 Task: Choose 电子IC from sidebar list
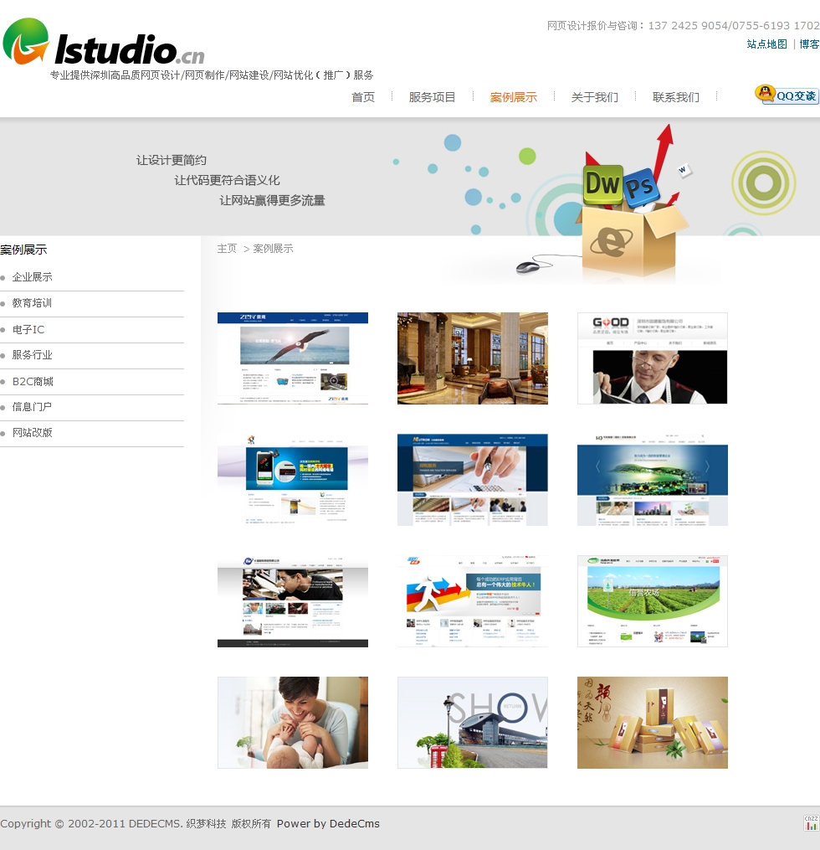(x=28, y=330)
